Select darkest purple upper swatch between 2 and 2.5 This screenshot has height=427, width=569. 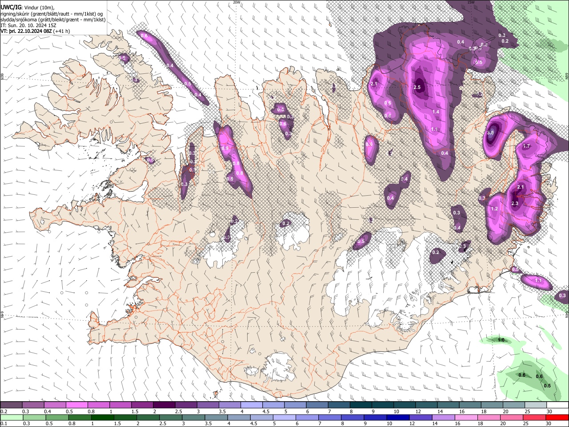click(164, 405)
